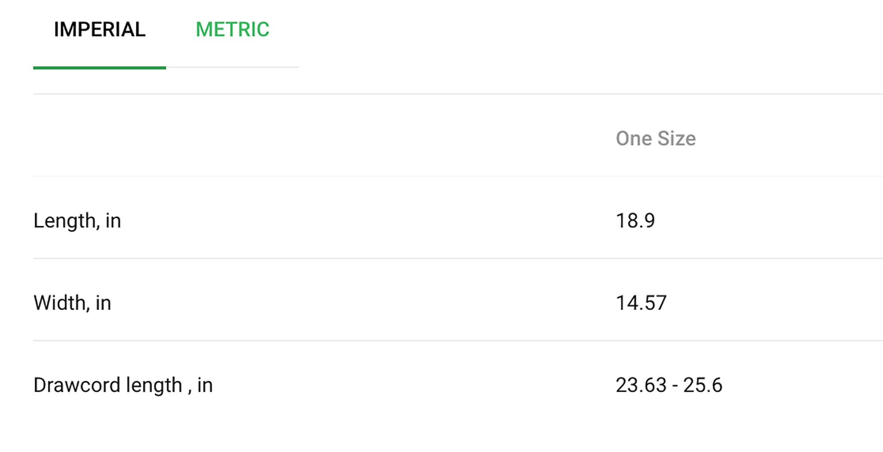Screen dimensions: 883x452
Task: Switch to the METRIC tab
Action: 232,30
